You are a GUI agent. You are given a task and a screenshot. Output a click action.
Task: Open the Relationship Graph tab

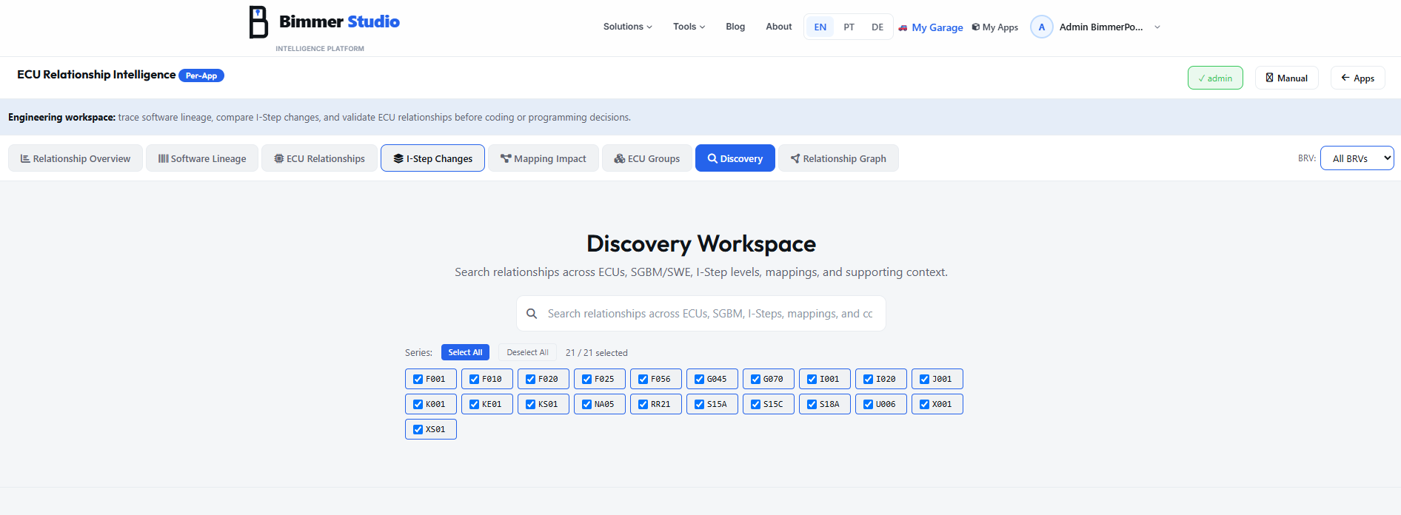838,158
